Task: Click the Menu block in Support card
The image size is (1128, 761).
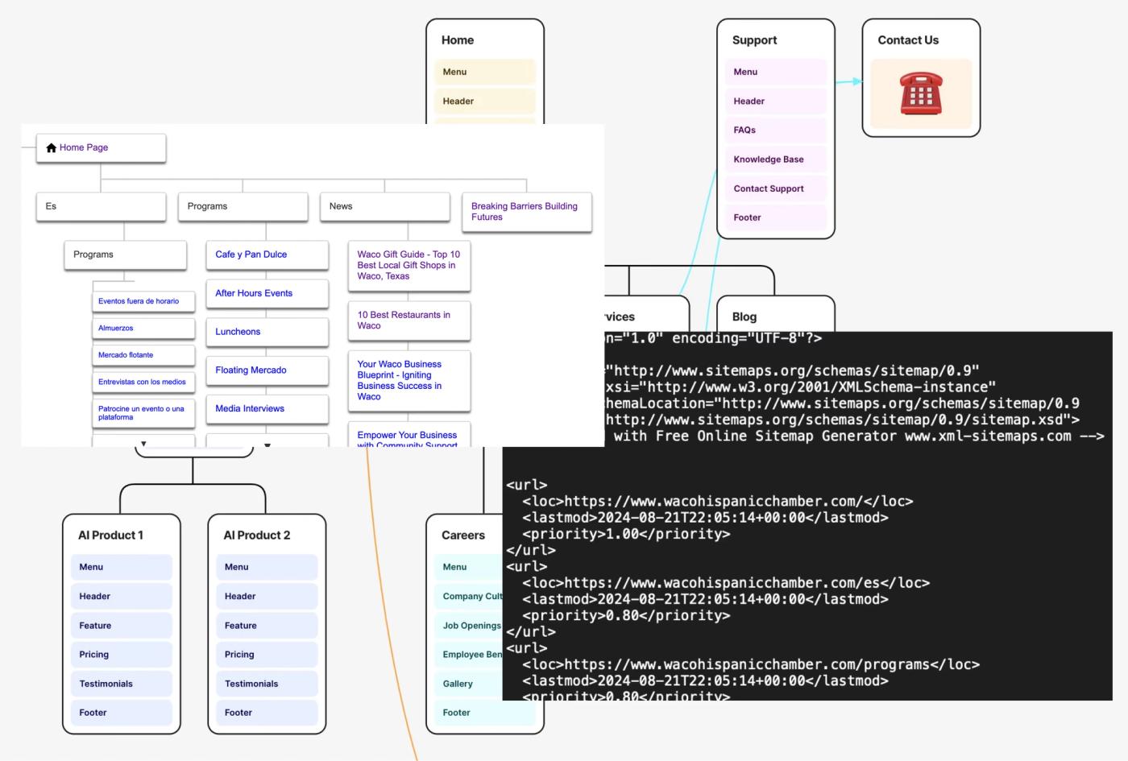Action: coord(776,72)
